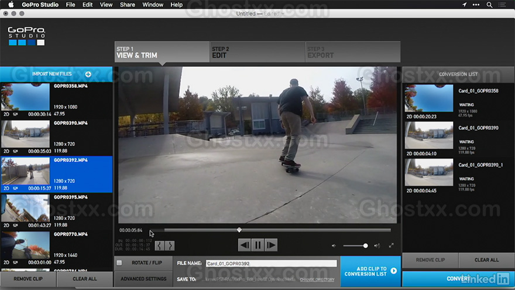This screenshot has height=290, width=515.
Task: Set the trim in-point bracket
Action: point(159,245)
